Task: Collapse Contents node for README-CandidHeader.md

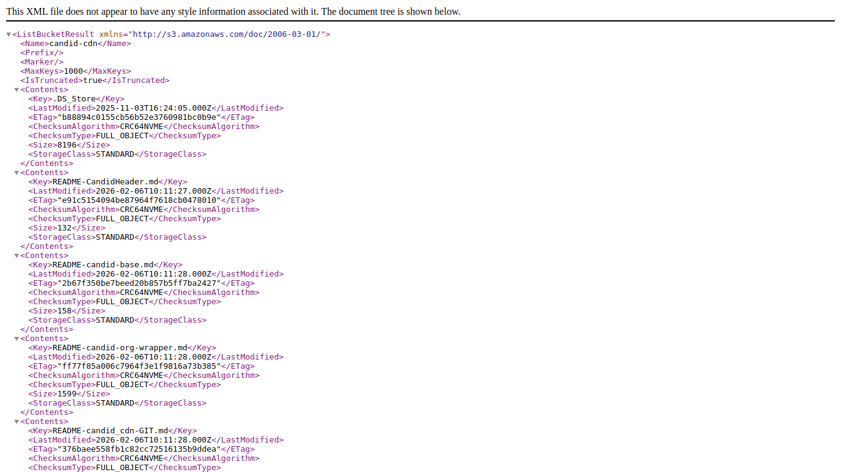Action: pos(17,173)
